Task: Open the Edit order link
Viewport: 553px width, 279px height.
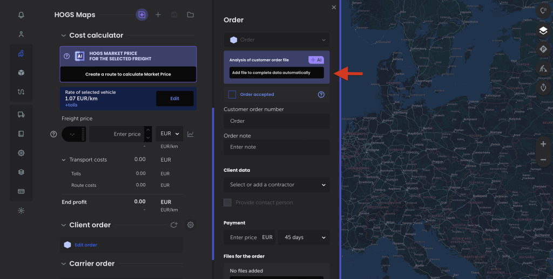Action: [86, 245]
